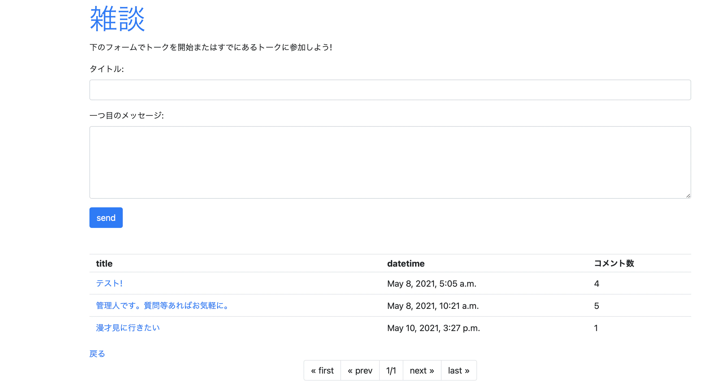Select the date May 10, 2021, 3:27 p.m.
Image resolution: width=715 pixels, height=386 pixels.
tap(433, 328)
